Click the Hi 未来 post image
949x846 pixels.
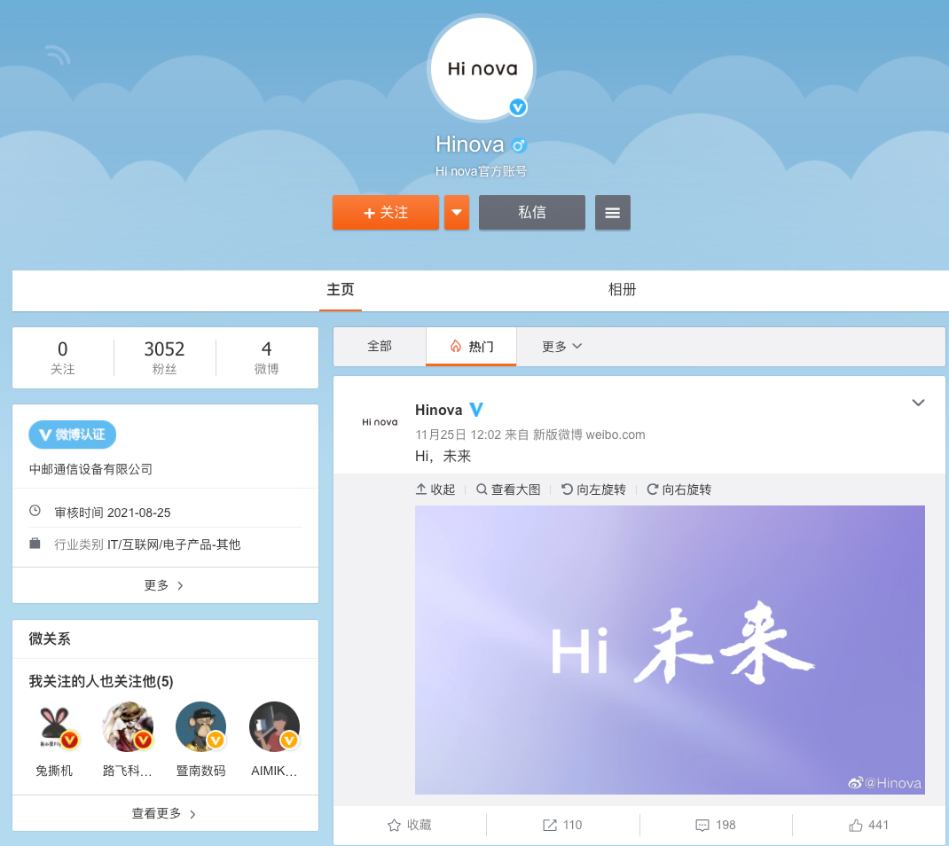[670, 650]
